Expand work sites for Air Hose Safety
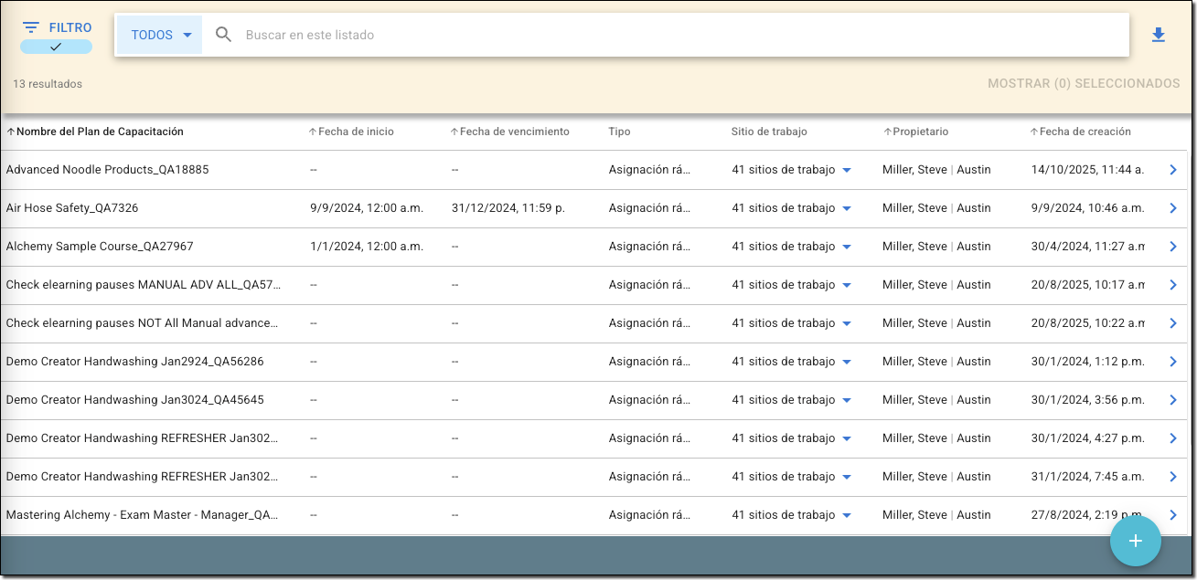The image size is (1197, 580). 846,209
